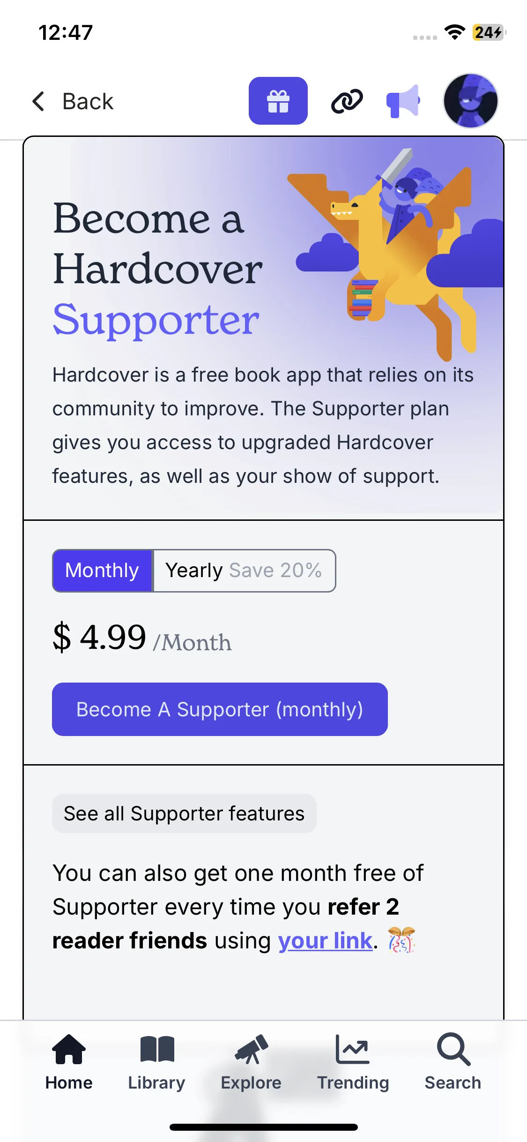Image resolution: width=527 pixels, height=1142 pixels.
Task: Follow the "your link" referral hyperlink
Action: tap(326, 941)
